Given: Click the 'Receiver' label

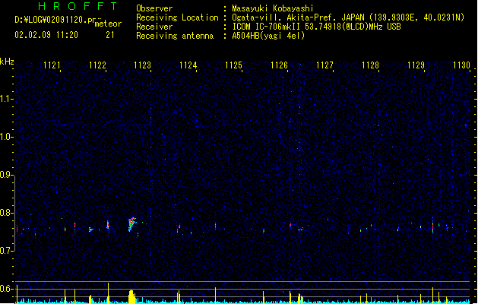Looking at the screenshot, I should (x=154, y=27).
